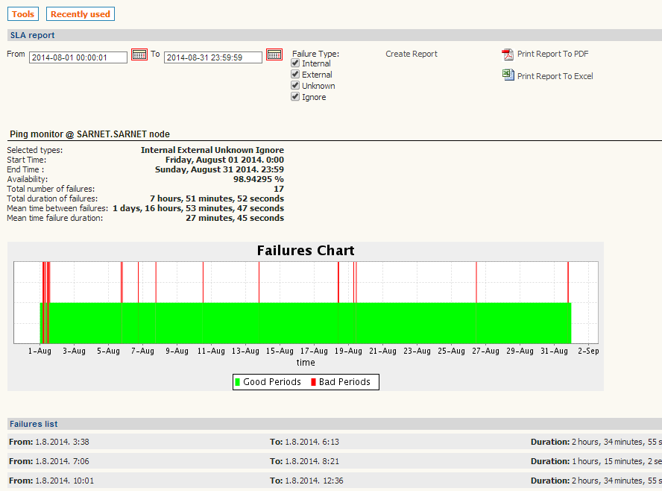Click Print Report To PDF link
The image size is (662, 491).
tap(552, 54)
